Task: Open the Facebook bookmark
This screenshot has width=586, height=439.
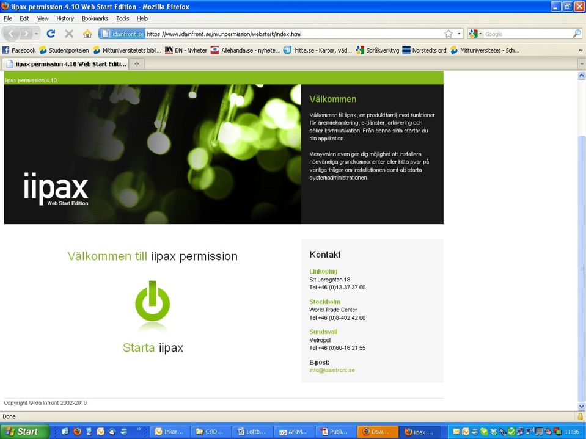Action: tap(19, 50)
